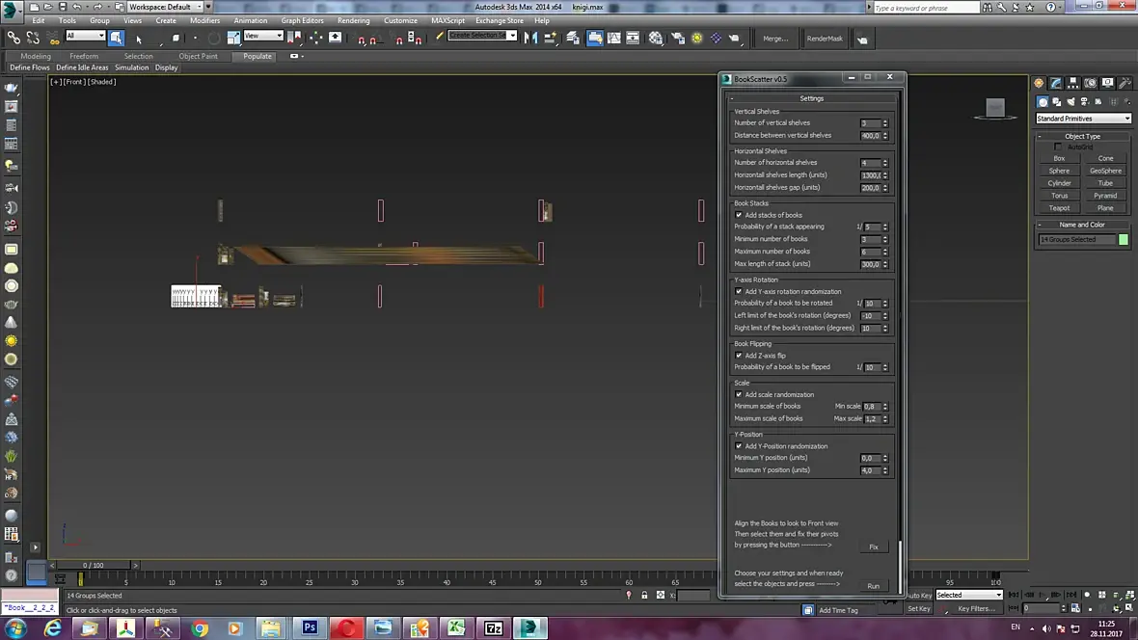Click the green object color swatch
The height and width of the screenshot is (640, 1138).
point(1124,239)
